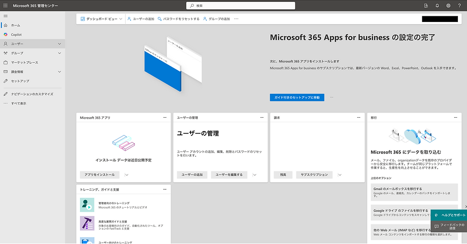This screenshot has height=244, width=467.
Task: Open 移行 card options ellipsis
Action: [x=456, y=118]
